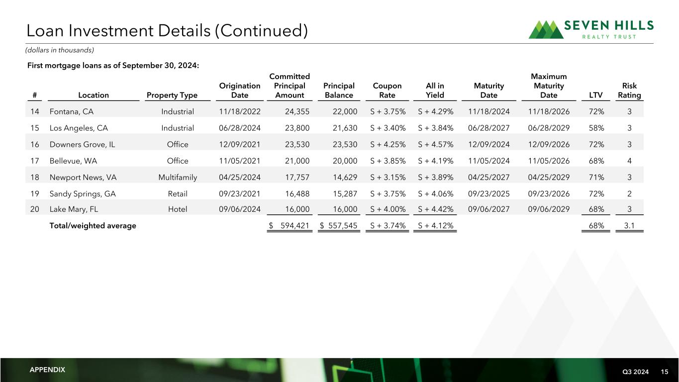
Task: Click the Seven Hills mountain logo icon
Action: click(546, 29)
